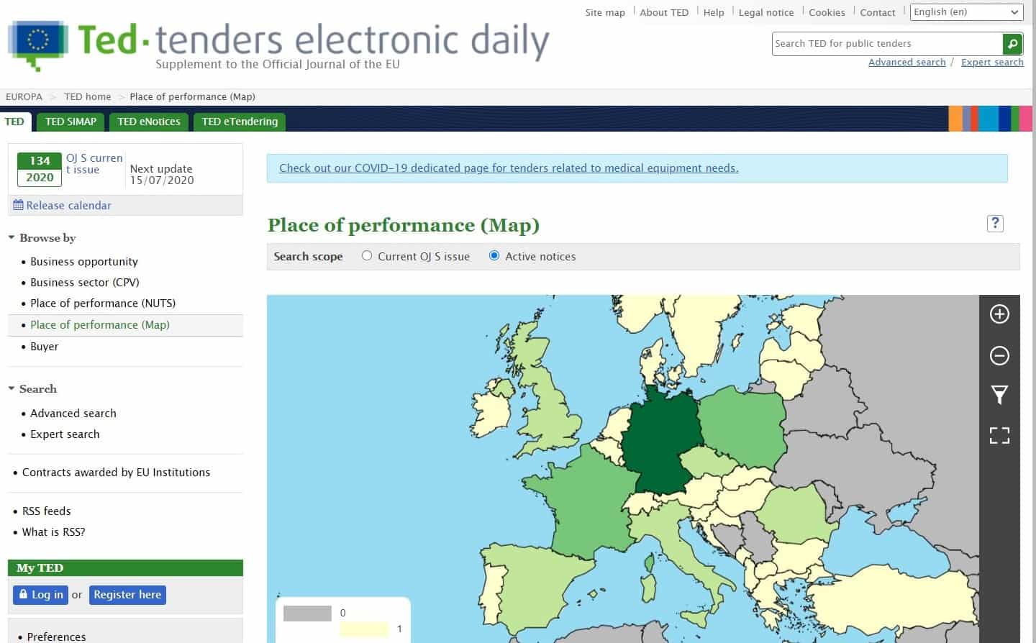Collapse the Browse by section
1036x643 pixels.
[x=12, y=238]
